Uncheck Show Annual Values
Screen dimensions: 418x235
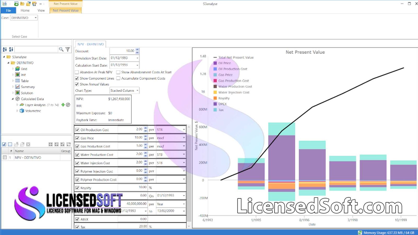coord(77,84)
